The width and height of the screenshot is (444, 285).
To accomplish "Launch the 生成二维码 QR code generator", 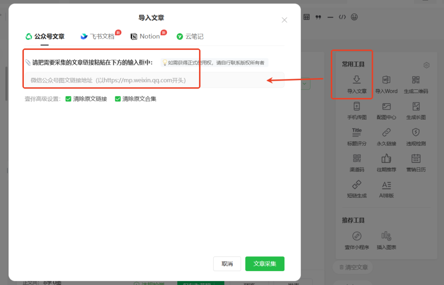I will coord(416,85).
